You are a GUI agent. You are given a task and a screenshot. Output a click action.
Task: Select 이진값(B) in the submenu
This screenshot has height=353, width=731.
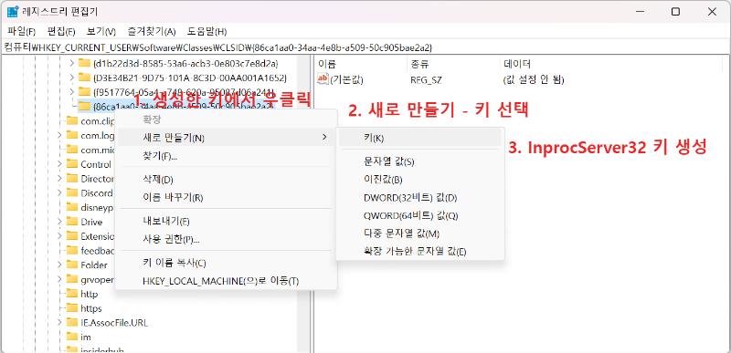coord(420,180)
